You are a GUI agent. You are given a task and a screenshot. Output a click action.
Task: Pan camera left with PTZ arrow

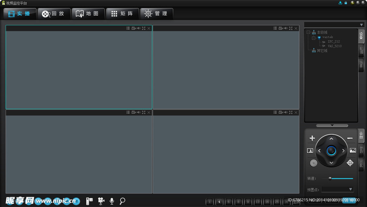click(x=319, y=151)
